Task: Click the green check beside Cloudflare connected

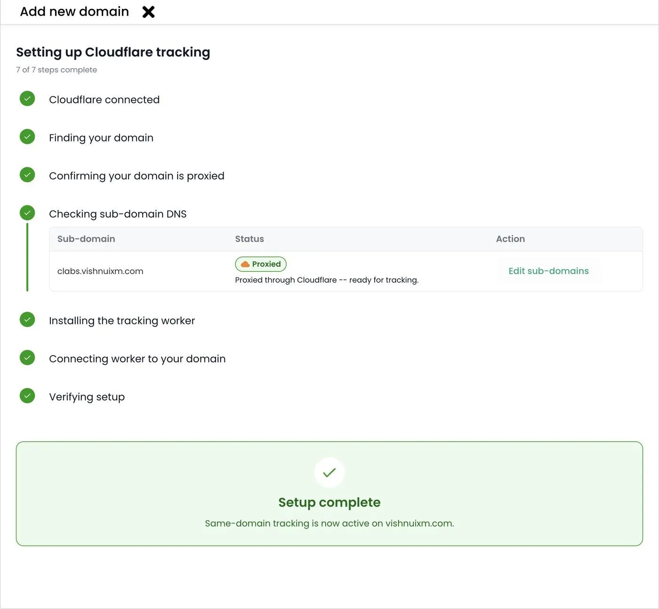Action: click(x=27, y=99)
